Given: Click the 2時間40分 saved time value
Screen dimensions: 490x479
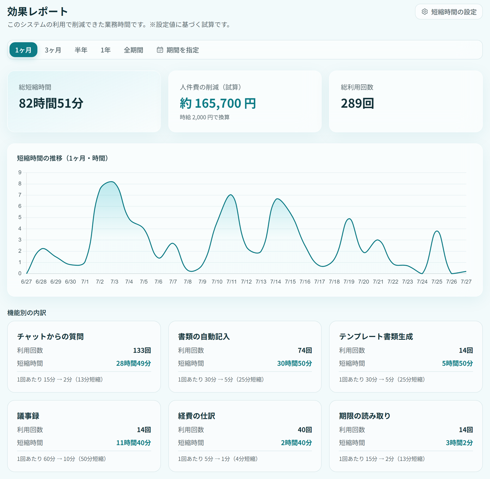Looking at the screenshot, I should coord(296,443).
